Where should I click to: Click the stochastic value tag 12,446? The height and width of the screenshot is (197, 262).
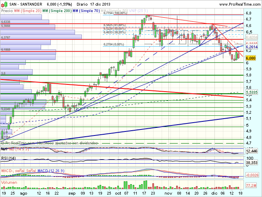(x=252, y=151)
